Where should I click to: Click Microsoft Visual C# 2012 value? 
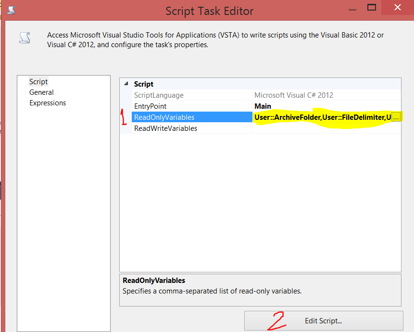tap(294, 95)
